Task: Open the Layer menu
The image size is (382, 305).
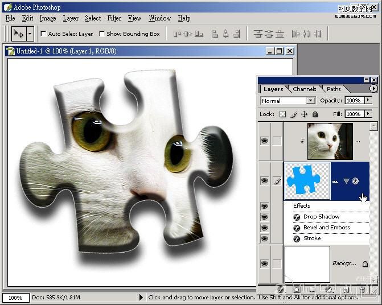Action: click(71, 18)
